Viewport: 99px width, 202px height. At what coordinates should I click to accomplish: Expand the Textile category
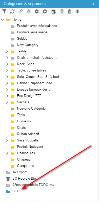[x=7, y=51]
